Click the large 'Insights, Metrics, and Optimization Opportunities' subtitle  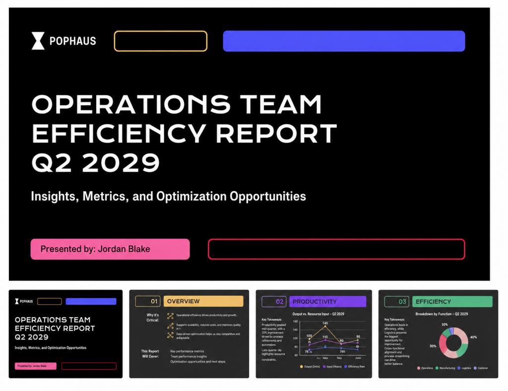169,196
